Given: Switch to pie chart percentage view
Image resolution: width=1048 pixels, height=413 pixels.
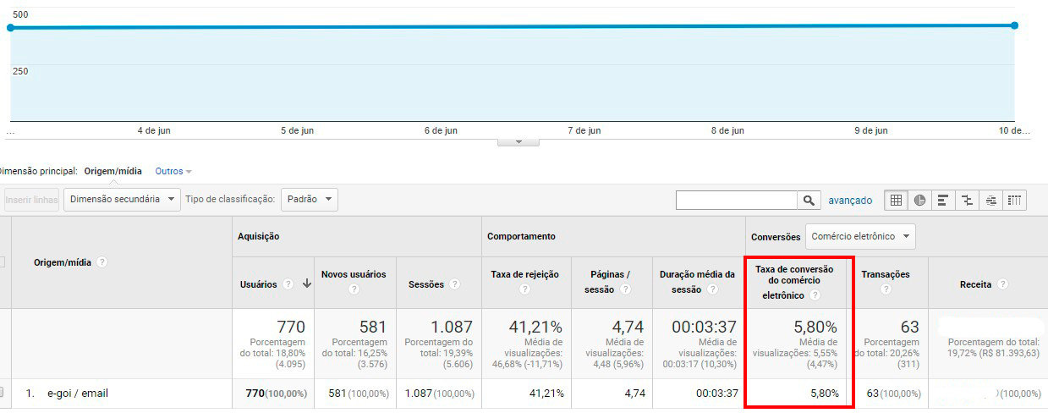Looking at the screenshot, I should click(x=919, y=201).
